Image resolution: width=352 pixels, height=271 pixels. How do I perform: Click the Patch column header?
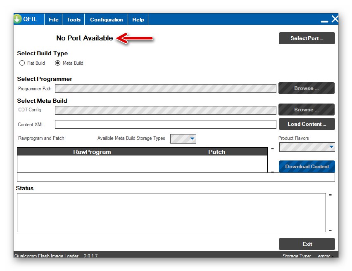tap(216, 152)
